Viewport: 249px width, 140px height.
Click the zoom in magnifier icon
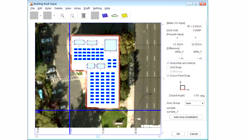pos(62,15)
